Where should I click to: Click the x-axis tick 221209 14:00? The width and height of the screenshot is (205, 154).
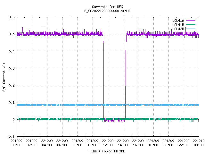(123, 143)
